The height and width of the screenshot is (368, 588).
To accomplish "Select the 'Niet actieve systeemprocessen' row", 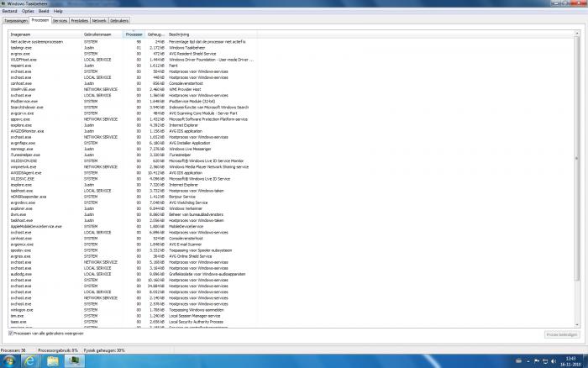I will click(x=133, y=42).
